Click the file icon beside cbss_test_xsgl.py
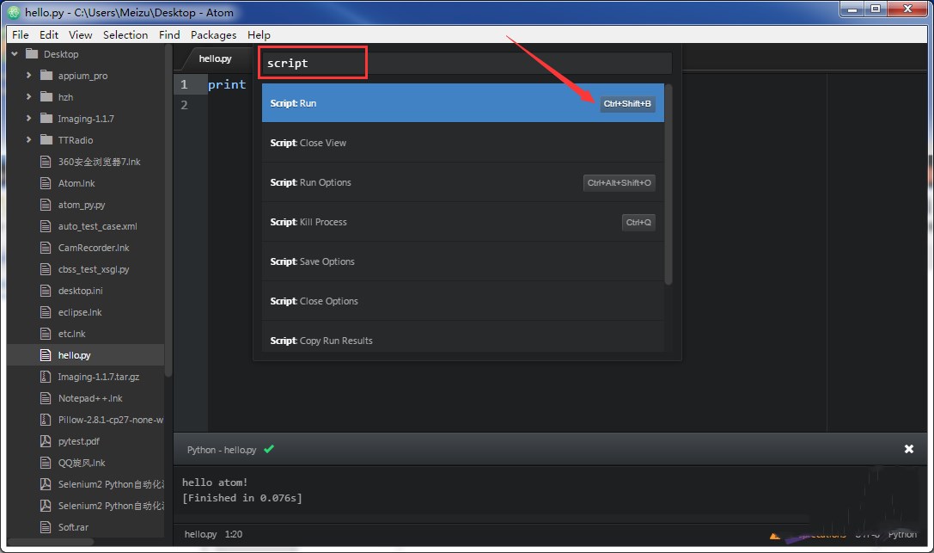934x553 pixels. [46, 268]
